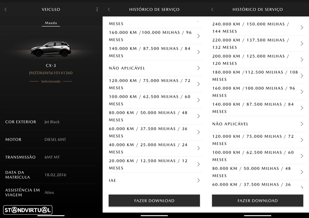Select the Maxda tab
This screenshot has width=309, height=218.
pyautogui.click(x=51, y=23)
